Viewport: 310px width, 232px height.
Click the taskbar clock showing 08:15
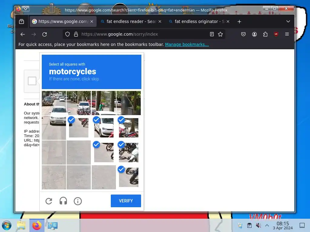coord(283,225)
